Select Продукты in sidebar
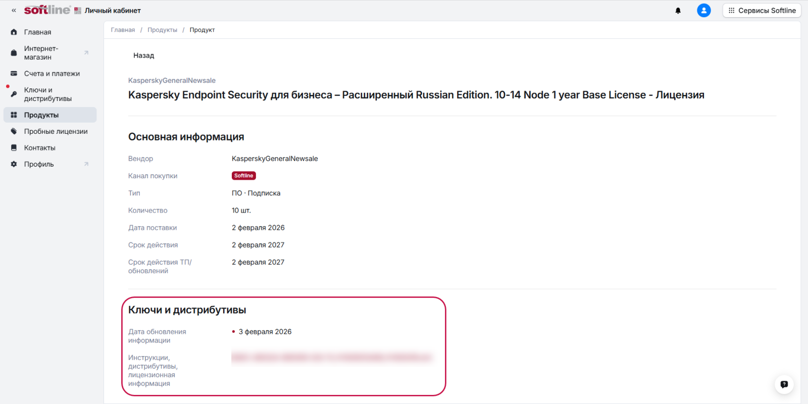This screenshot has height=404, width=808. [41, 115]
